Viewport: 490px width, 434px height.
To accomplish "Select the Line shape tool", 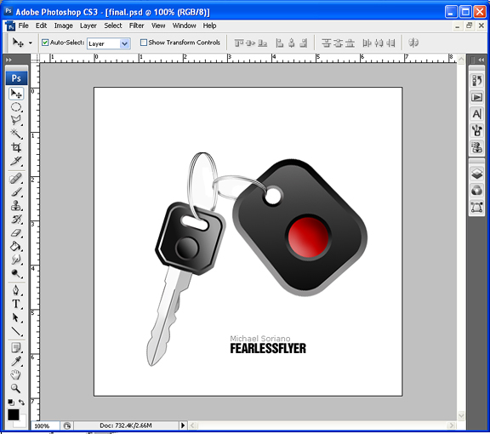I will (16, 331).
